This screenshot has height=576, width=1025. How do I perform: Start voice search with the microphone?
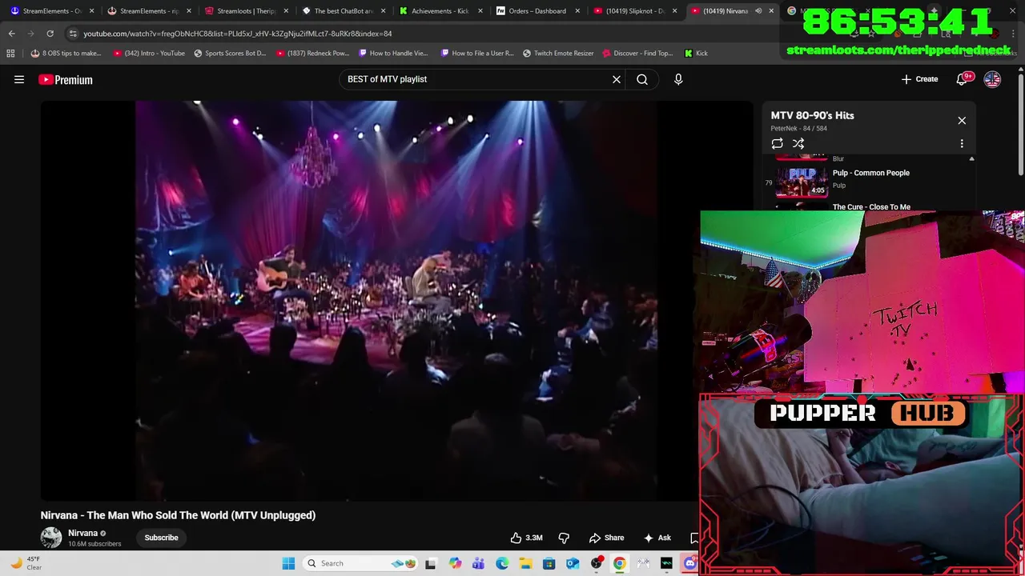[678, 79]
